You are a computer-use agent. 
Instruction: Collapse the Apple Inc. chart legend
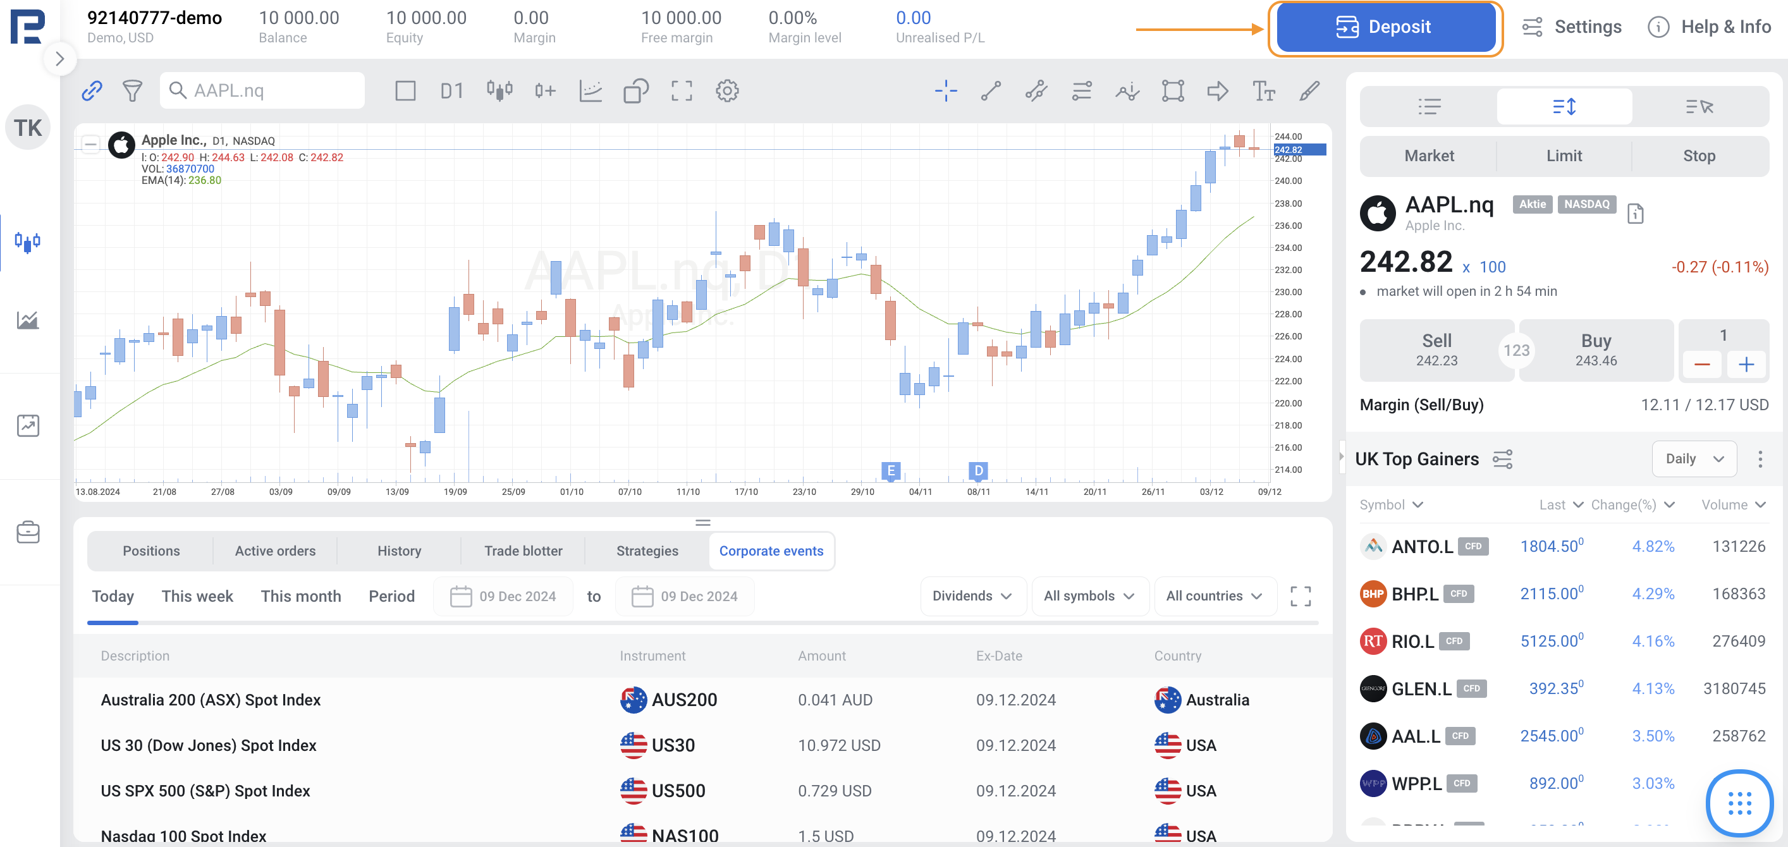90,144
